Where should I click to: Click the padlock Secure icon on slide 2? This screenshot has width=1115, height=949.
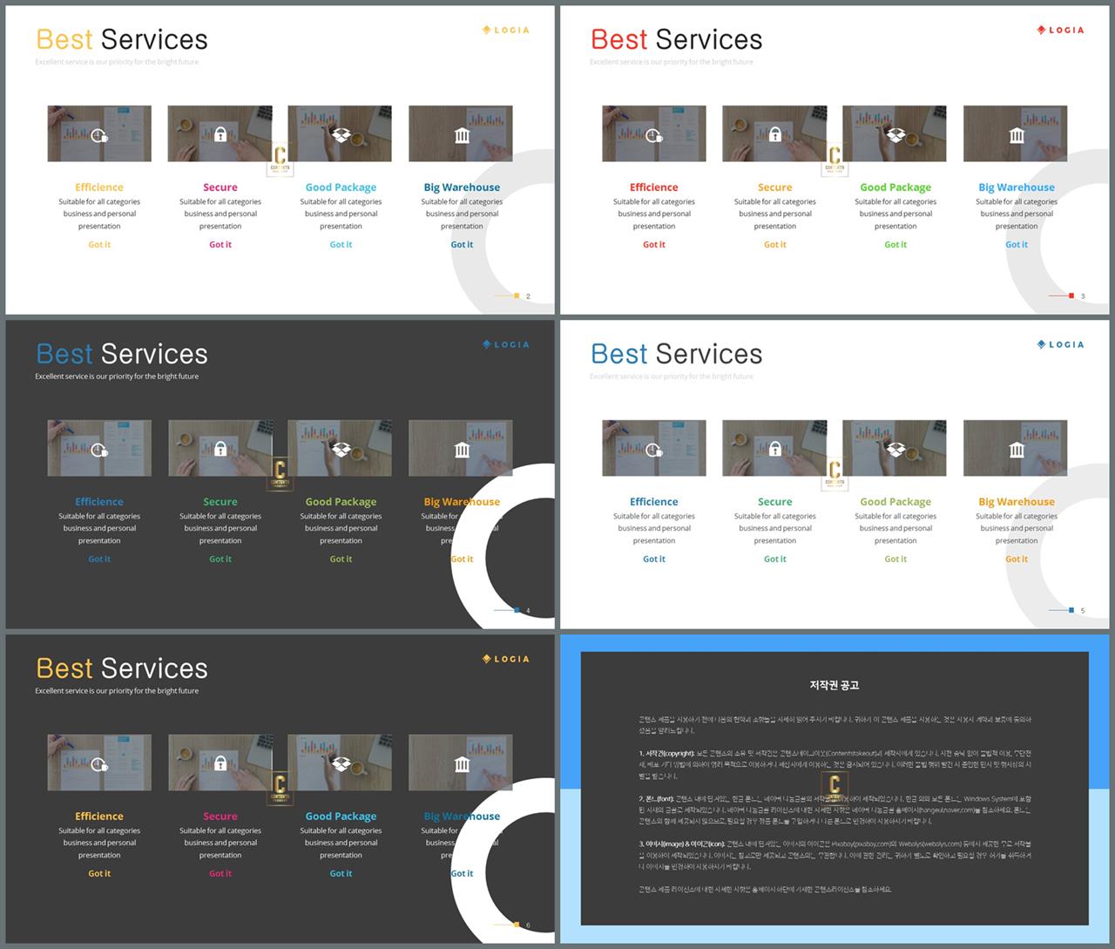(x=220, y=135)
